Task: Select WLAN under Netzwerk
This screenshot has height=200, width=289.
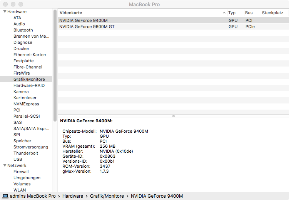Action: click(20, 190)
